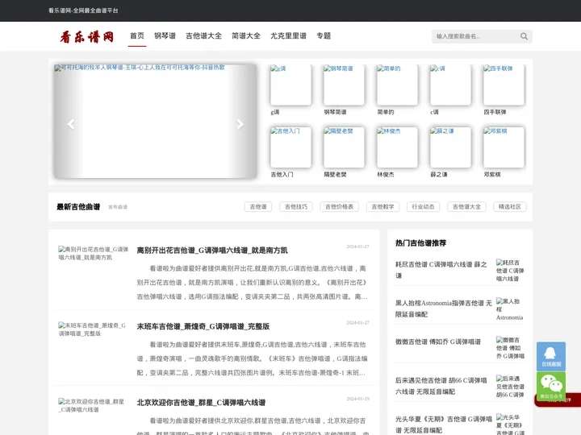Click the search song name input field
This screenshot has height=435, width=581.
476,36
